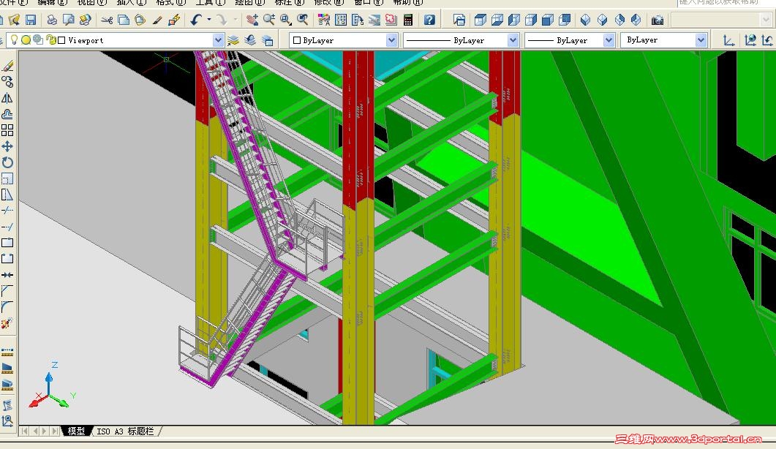776x449 pixels.
Task: Select the Move tool
Action: [7, 146]
